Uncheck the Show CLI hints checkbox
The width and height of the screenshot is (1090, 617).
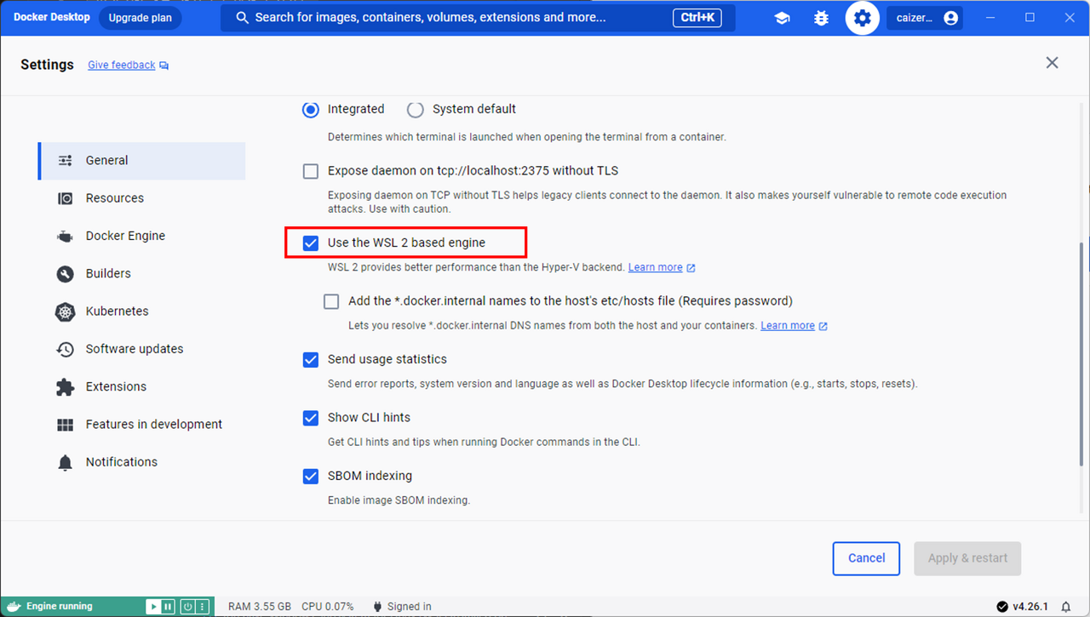(x=311, y=418)
